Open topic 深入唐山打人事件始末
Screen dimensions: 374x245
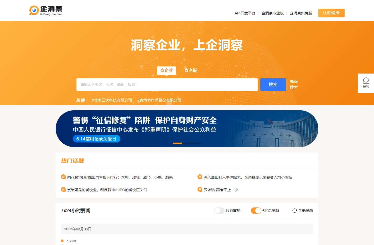(248, 177)
